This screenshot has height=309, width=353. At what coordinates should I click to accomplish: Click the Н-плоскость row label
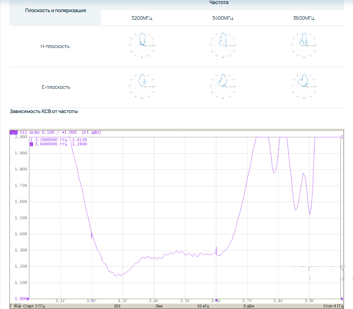[55, 46]
